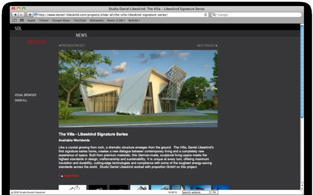Click the vertical scrollbar thumb
The height and width of the screenshot is (195, 313).
pyautogui.click(x=302, y=72)
